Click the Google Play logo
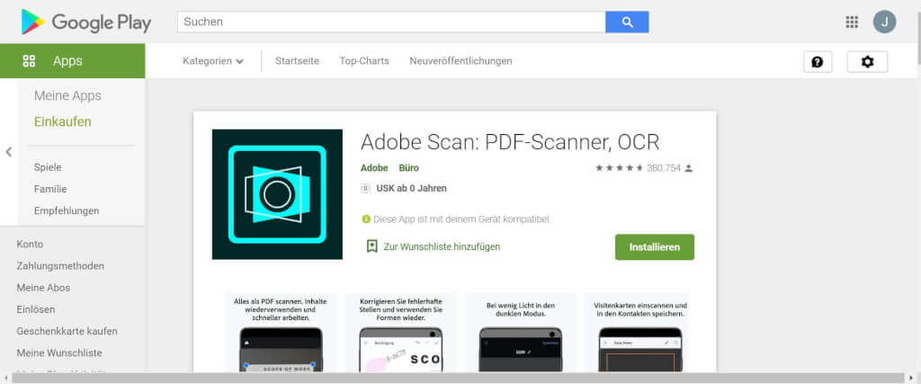921x384 pixels. 85,22
